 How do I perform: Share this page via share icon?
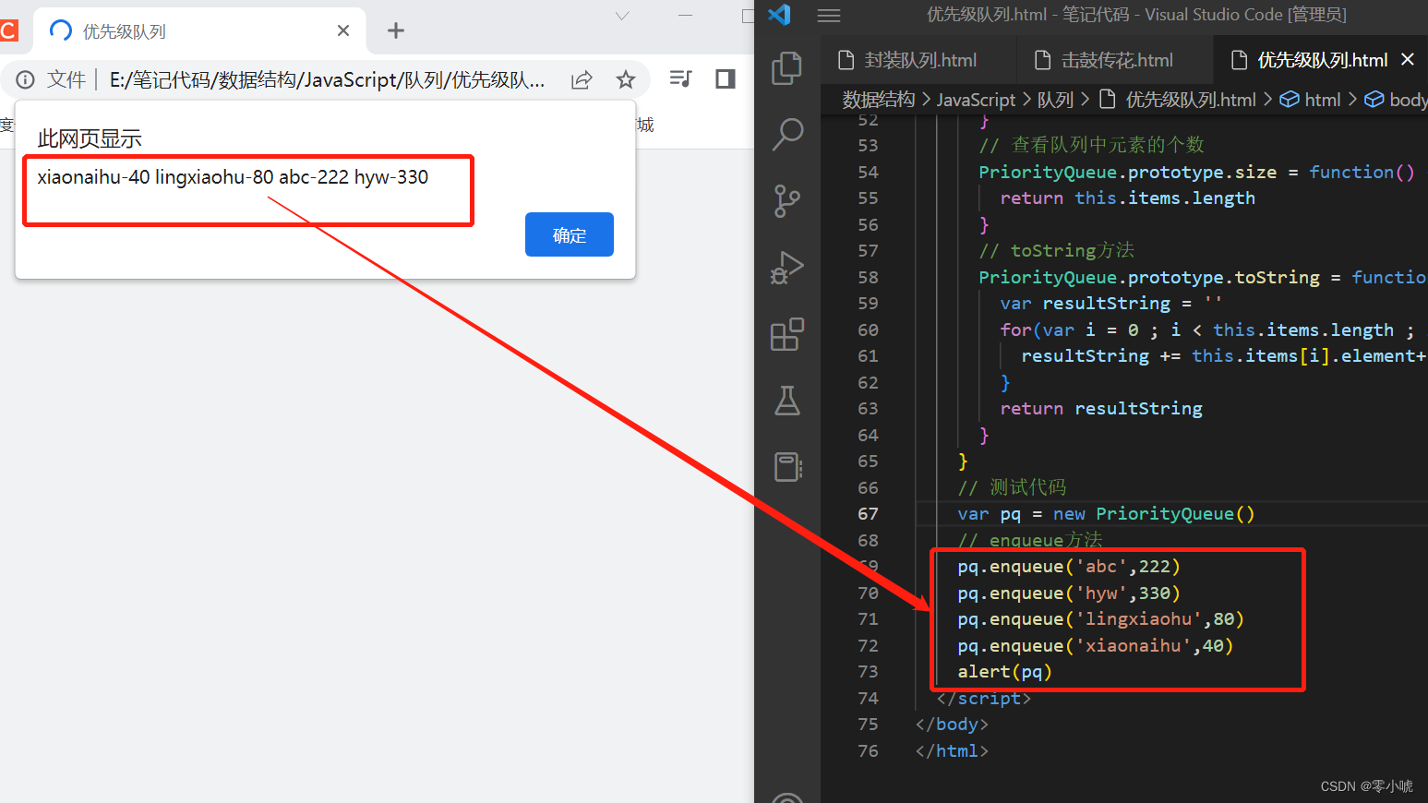click(x=582, y=79)
